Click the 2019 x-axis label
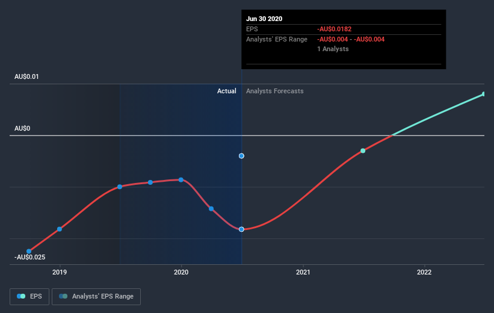Image resolution: width=494 pixels, height=313 pixels. 60,272
